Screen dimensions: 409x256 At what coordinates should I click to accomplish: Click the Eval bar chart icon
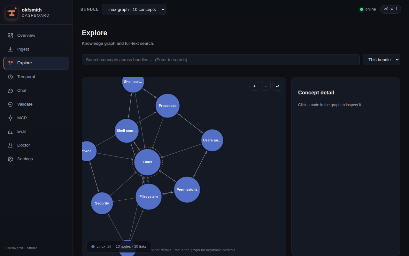pyautogui.click(x=10, y=132)
